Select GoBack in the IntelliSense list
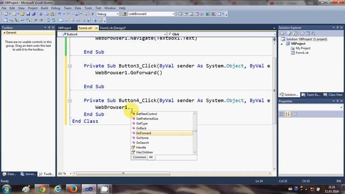Screen dimensions: 345x194 [x=162, y=128]
